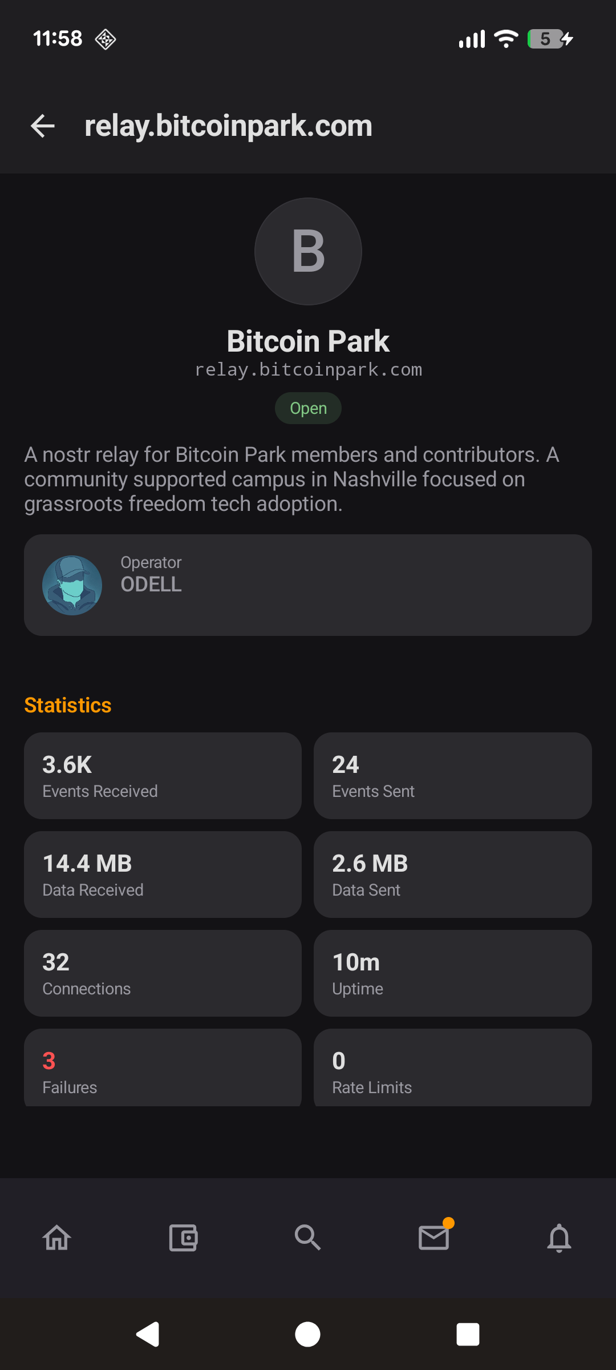Tap the back arrow icon
Image resolution: width=616 pixels, height=1370 pixels.
(x=43, y=126)
